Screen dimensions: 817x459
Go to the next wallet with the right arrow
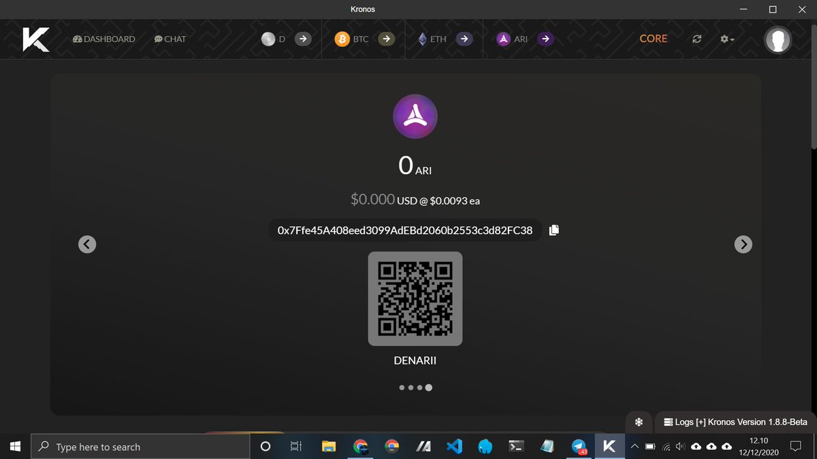(743, 244)
